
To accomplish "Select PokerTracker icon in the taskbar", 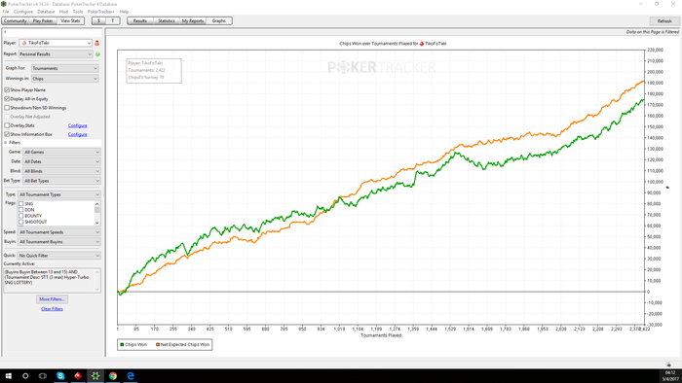I will [x=95, y=376].
